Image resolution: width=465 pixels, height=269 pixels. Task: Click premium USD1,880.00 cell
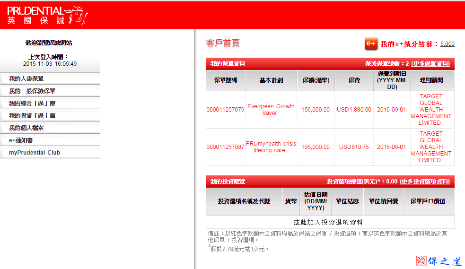pyautogui.click(x=354, y=110)
